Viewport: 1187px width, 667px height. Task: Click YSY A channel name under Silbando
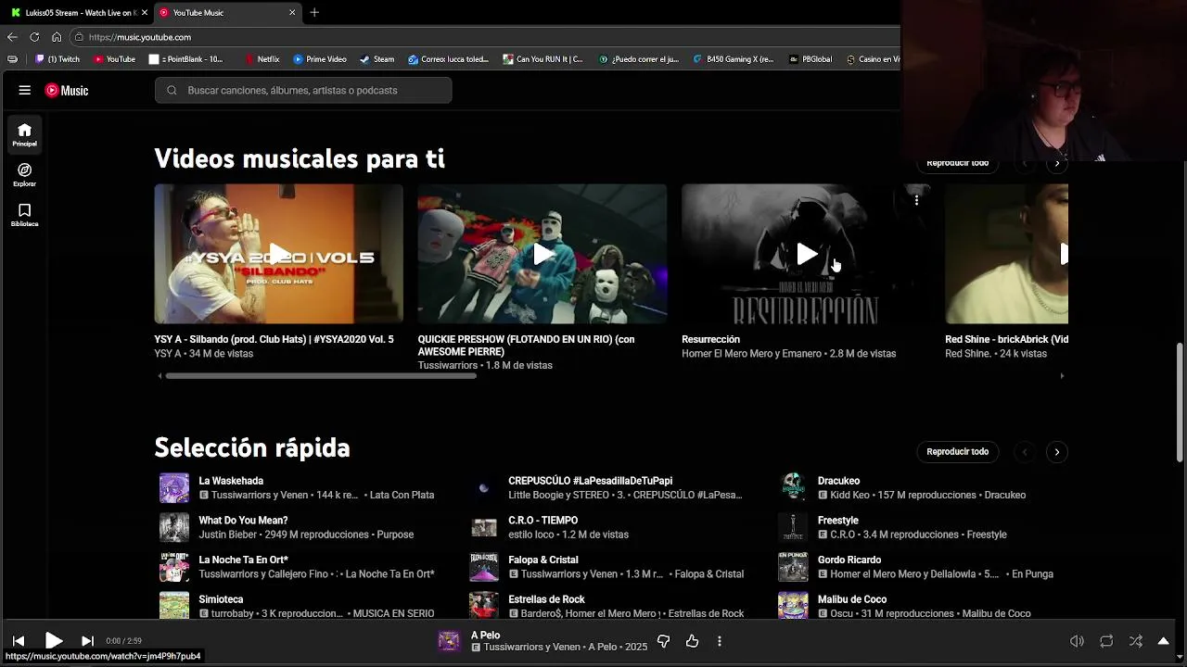(168, 354)
